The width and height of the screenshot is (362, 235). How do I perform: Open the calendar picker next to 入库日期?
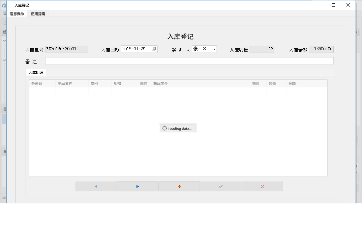154,49
